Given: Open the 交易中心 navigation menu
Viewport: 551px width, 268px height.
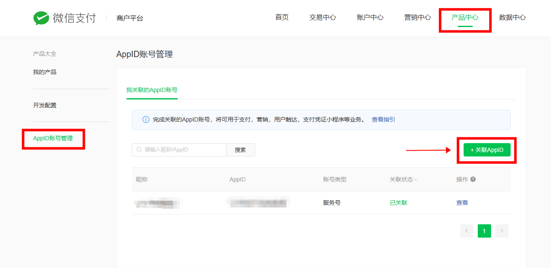Looking at the screenshot, I should [323, 17].
